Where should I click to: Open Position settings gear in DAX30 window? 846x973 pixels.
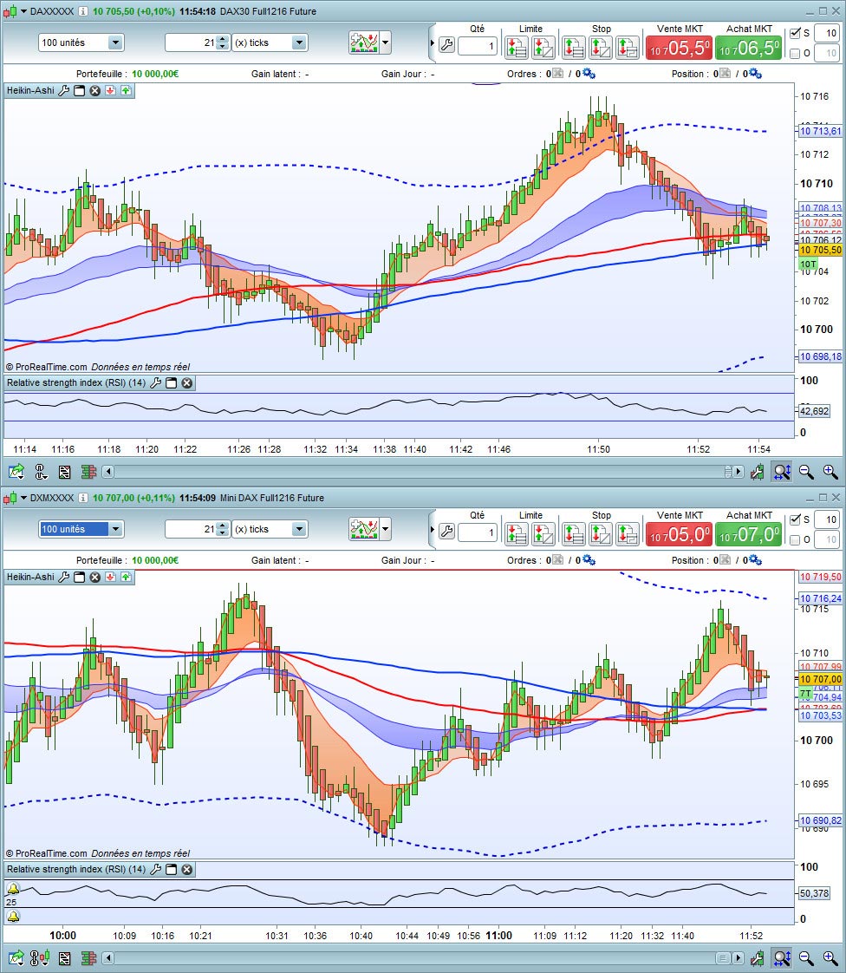756,74
